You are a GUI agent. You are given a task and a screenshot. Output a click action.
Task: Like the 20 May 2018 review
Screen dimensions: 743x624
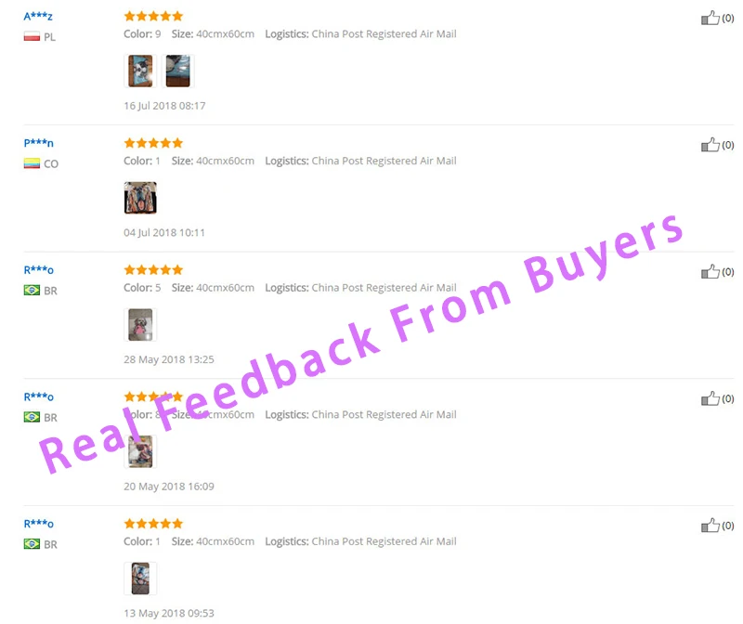tap(710, 399)
